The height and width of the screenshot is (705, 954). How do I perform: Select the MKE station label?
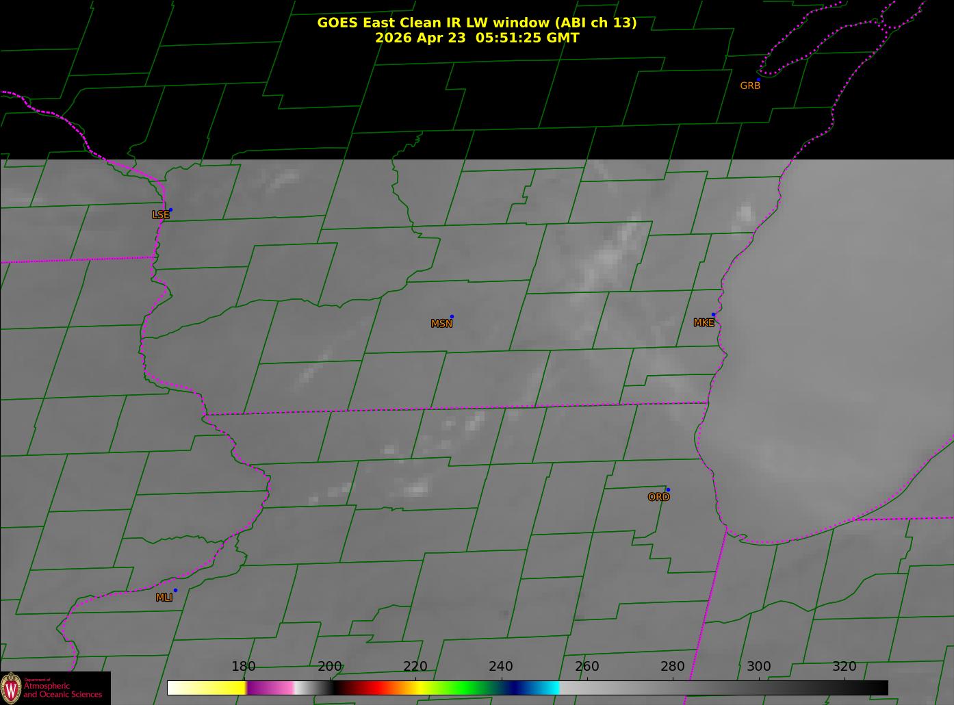pos(704,322)
